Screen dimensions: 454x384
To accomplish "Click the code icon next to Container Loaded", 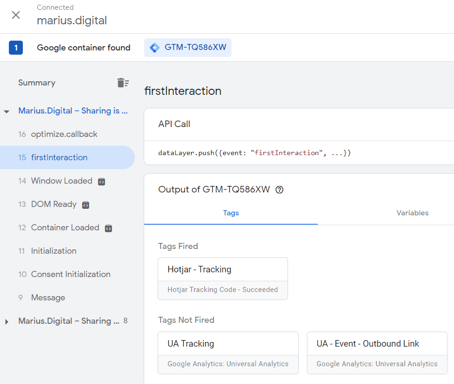I will click(109, 228).
